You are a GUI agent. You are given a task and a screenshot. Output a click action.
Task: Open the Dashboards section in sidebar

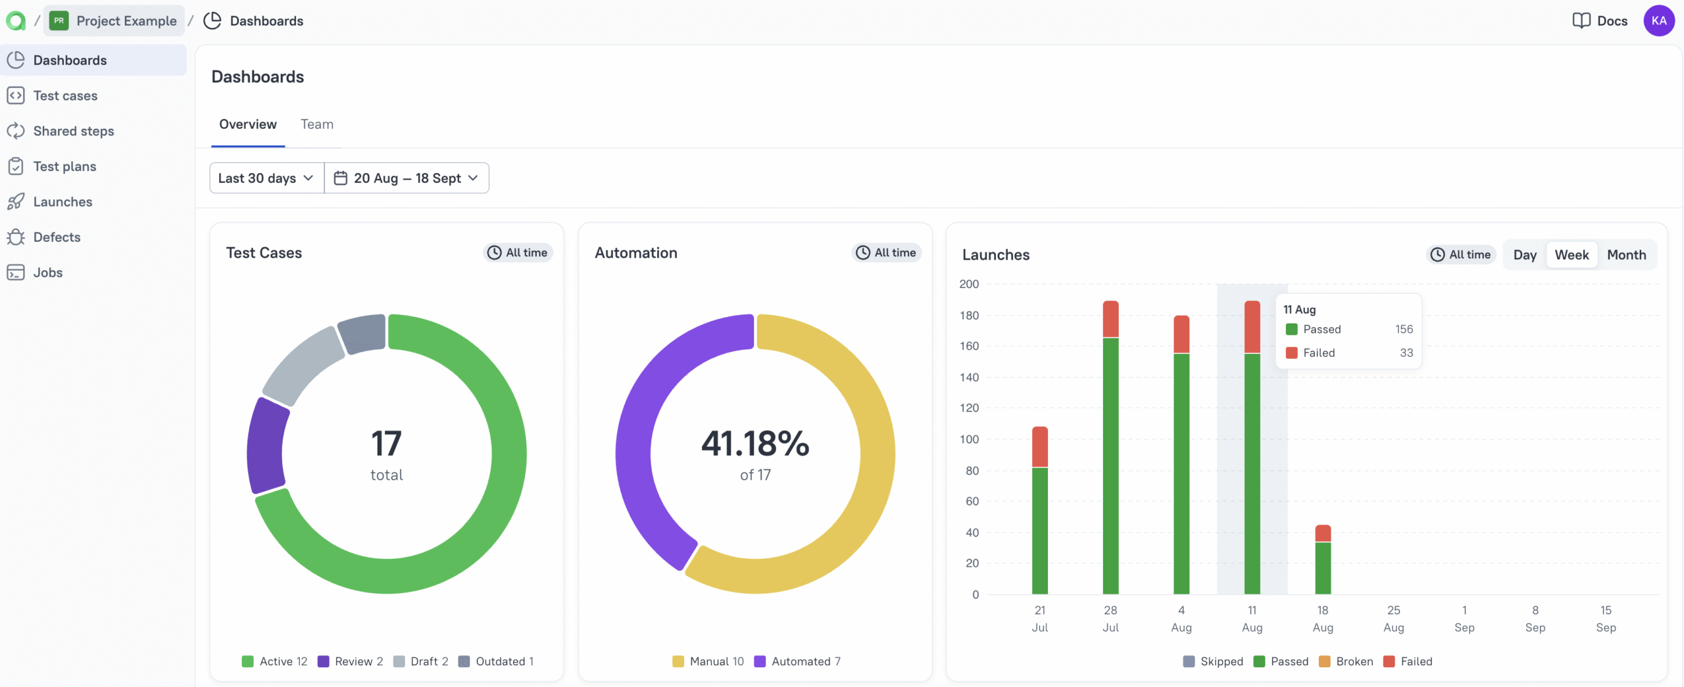[x=70, y=60]
